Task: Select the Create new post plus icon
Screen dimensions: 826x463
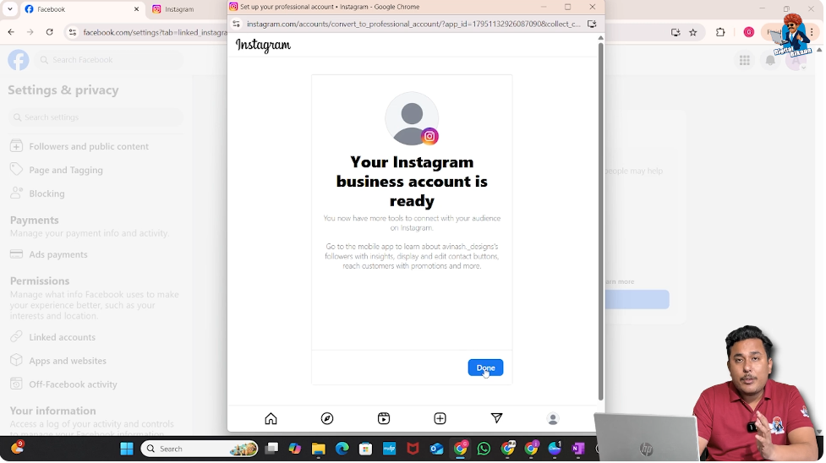Action: tap(441, 419)
